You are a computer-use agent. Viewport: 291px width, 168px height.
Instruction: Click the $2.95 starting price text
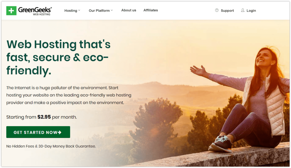point(44,117)
